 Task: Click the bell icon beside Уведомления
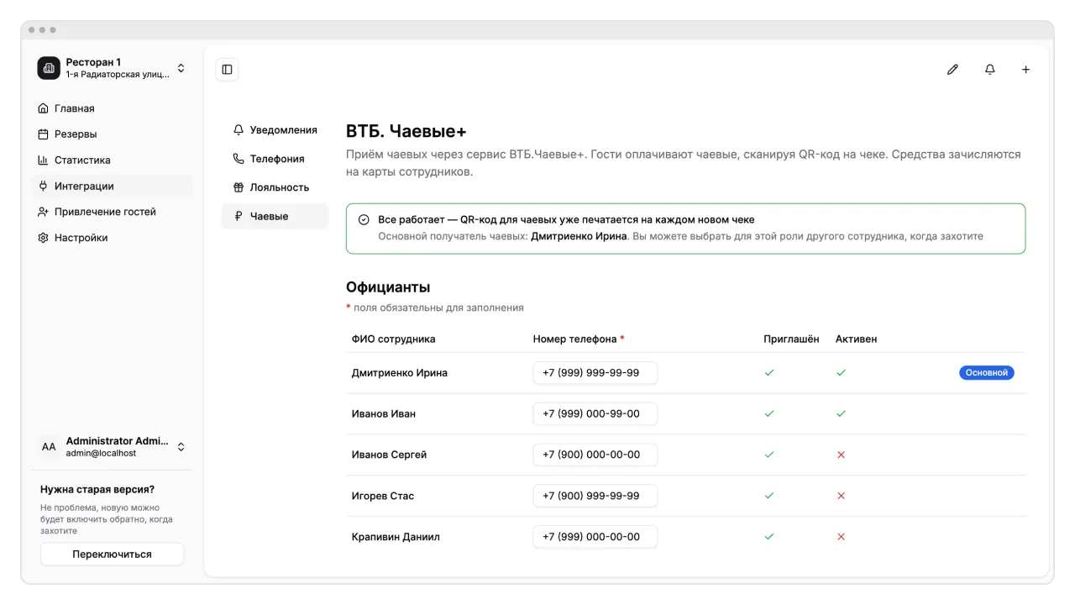point(239,130)
